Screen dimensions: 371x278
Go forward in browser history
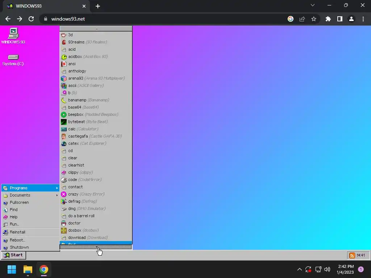pyautogui.click(x=20, y=19)
